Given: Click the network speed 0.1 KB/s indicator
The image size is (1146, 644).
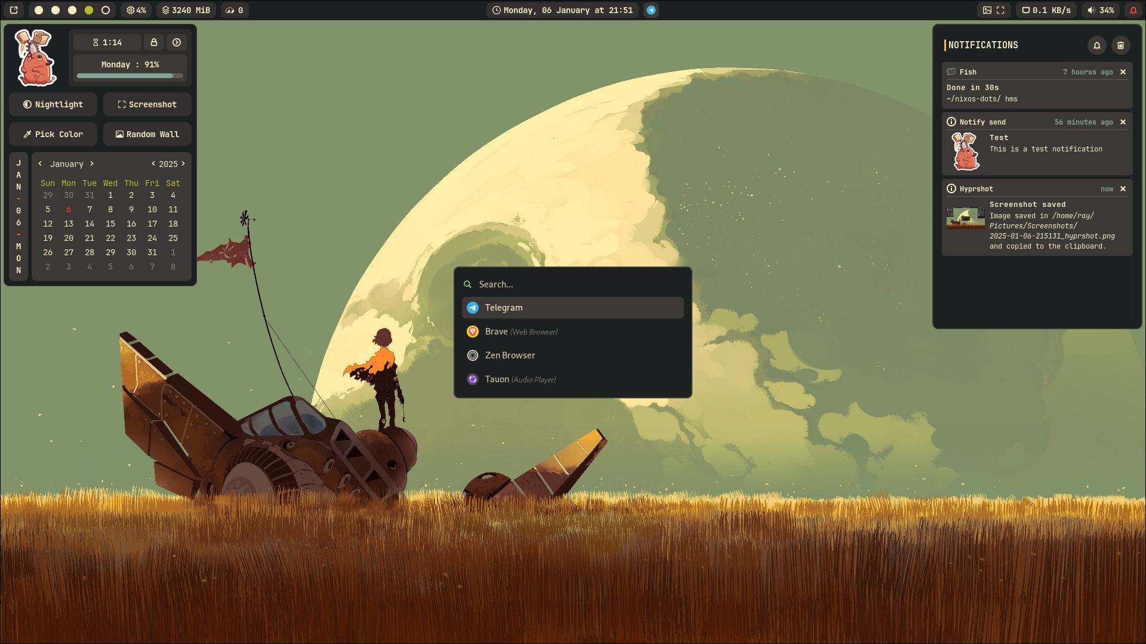Looking at the screenshot, I should point(1046,10).
